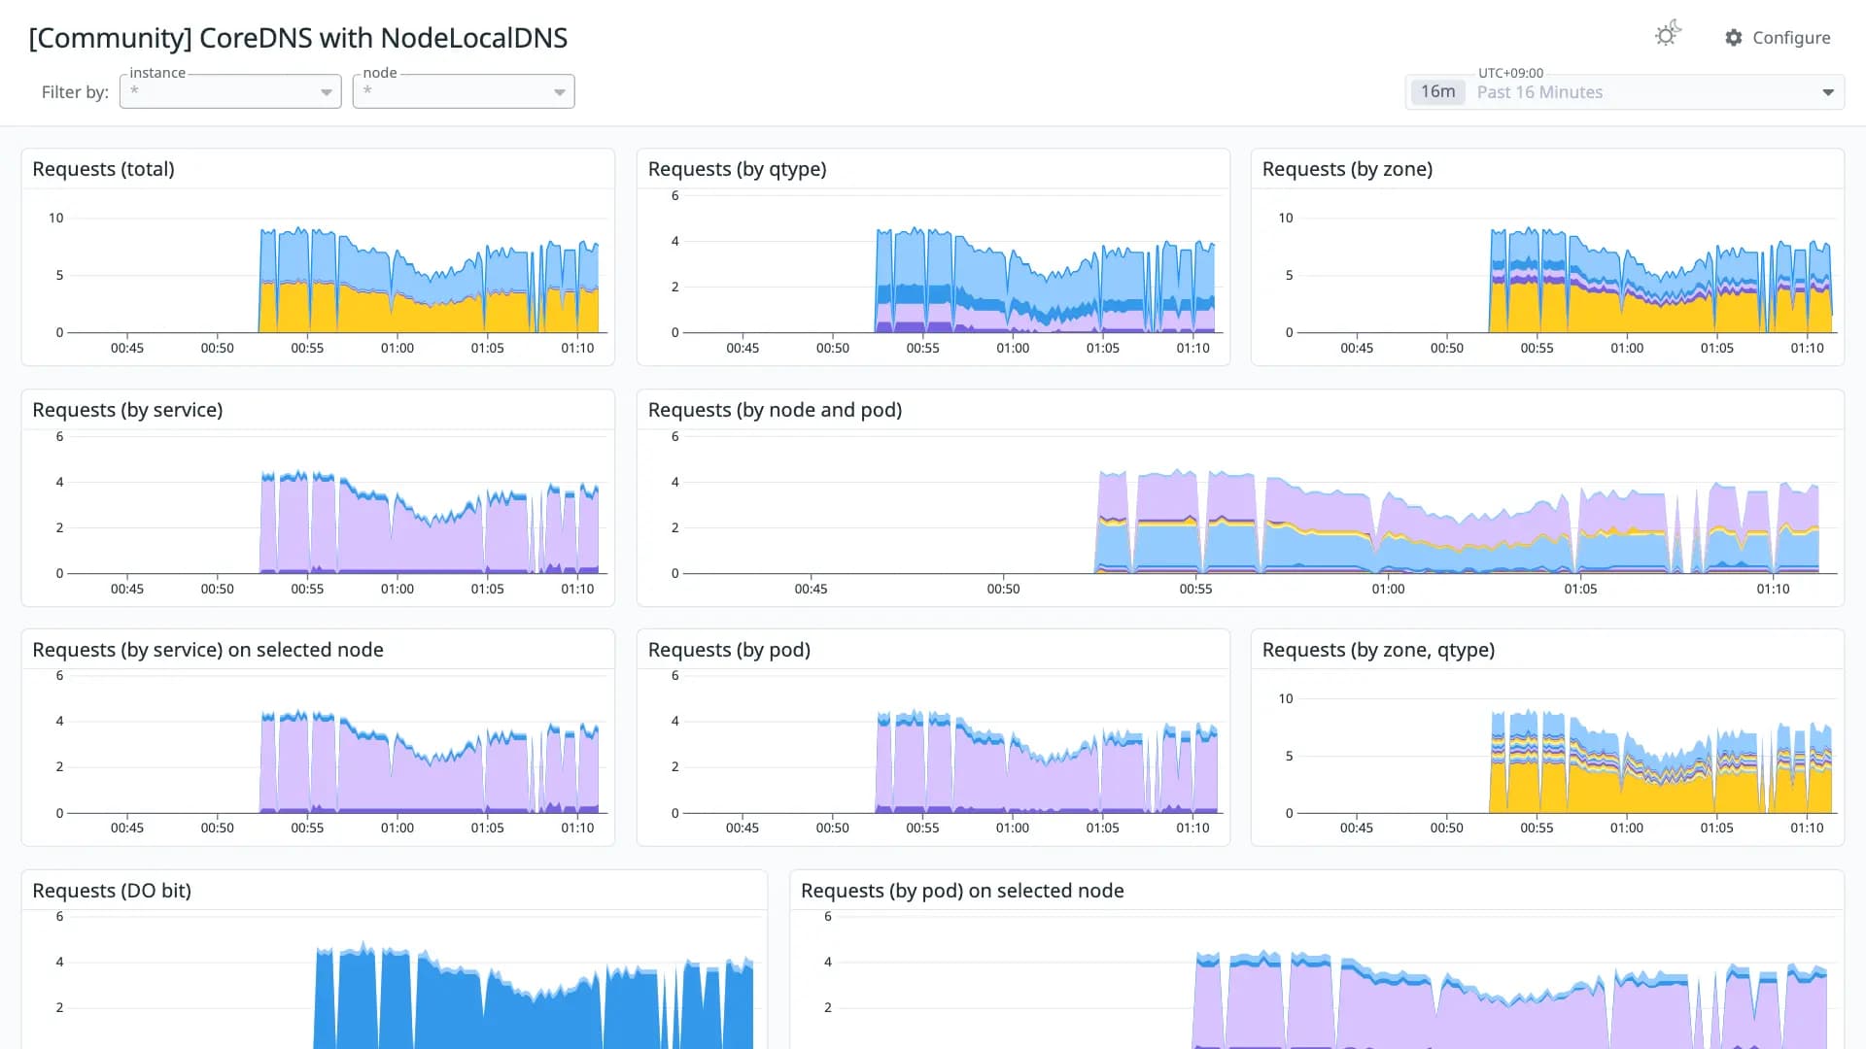Expand the node filter dropdown
The height and width of the screenshot is (1049, 1866).
pos(464,91)
